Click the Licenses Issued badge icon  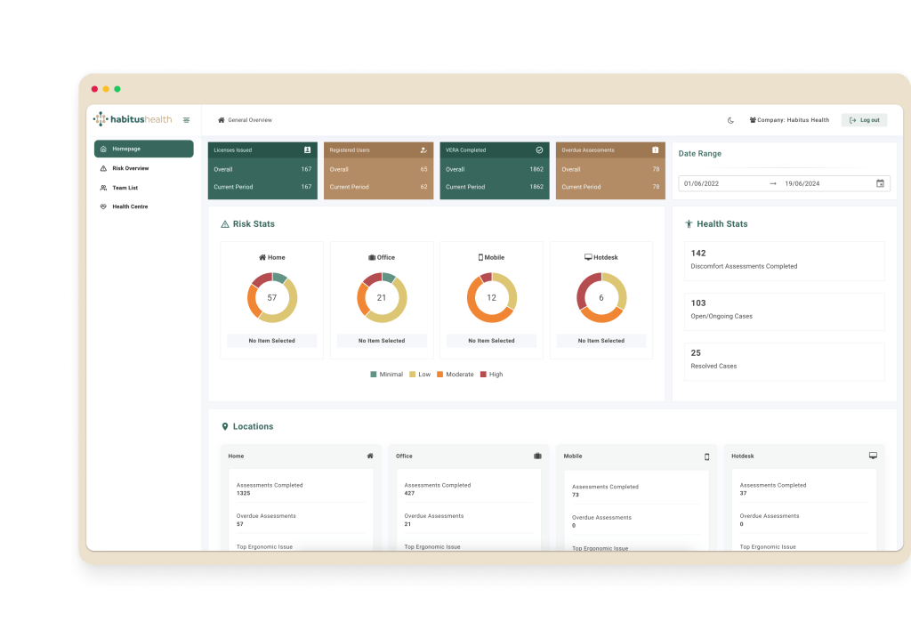click(x=307, y=149)
